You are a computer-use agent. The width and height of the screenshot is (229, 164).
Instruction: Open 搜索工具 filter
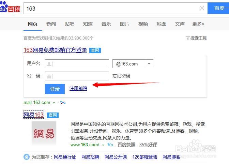(x=196, y=38)
